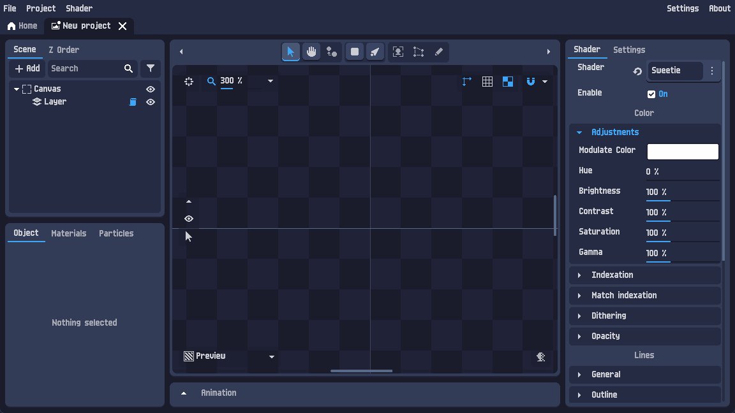The width and height of the screenshot is (735, 413).
Task: Close the New project tab
Action: click(122, 26)
